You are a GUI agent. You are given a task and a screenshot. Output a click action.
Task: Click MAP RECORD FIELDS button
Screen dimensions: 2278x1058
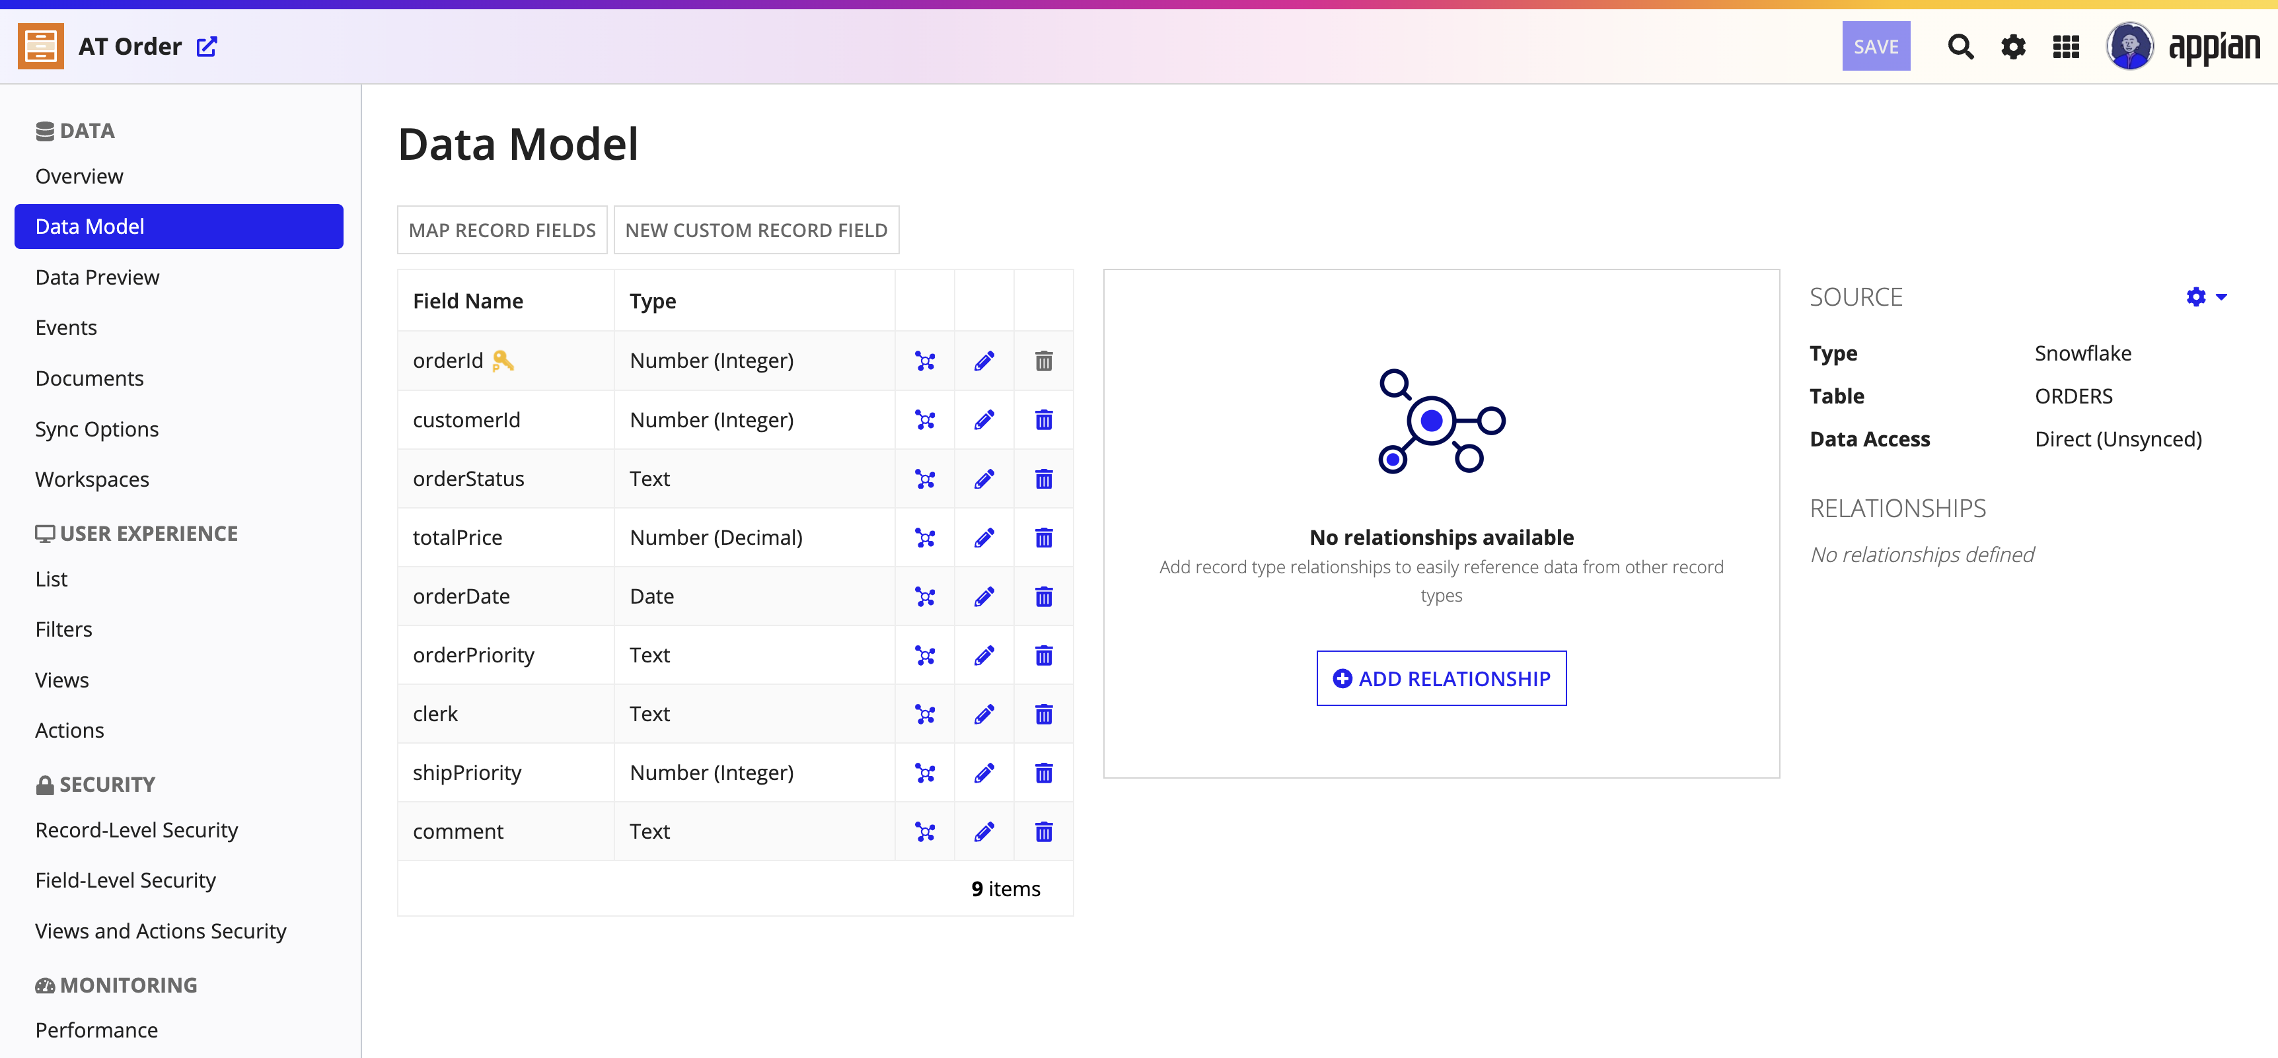tap(501, 230)
